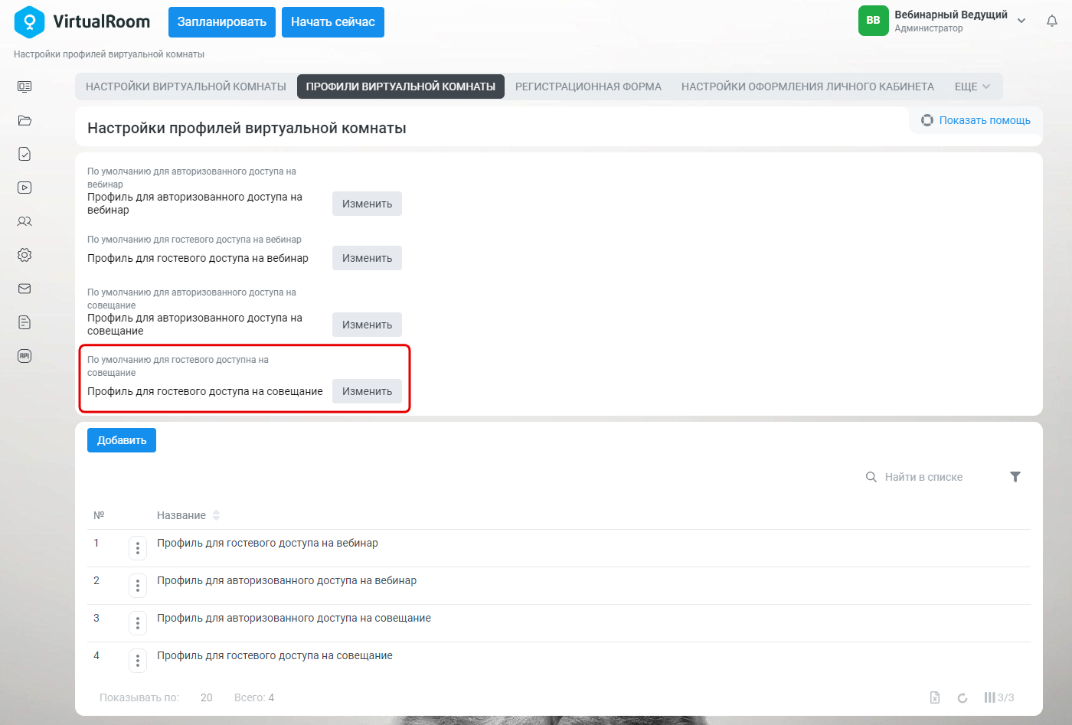Screen dimensions: 1072x725
Task: Change the rows-per-page value 20
Action: click(207, 697)
